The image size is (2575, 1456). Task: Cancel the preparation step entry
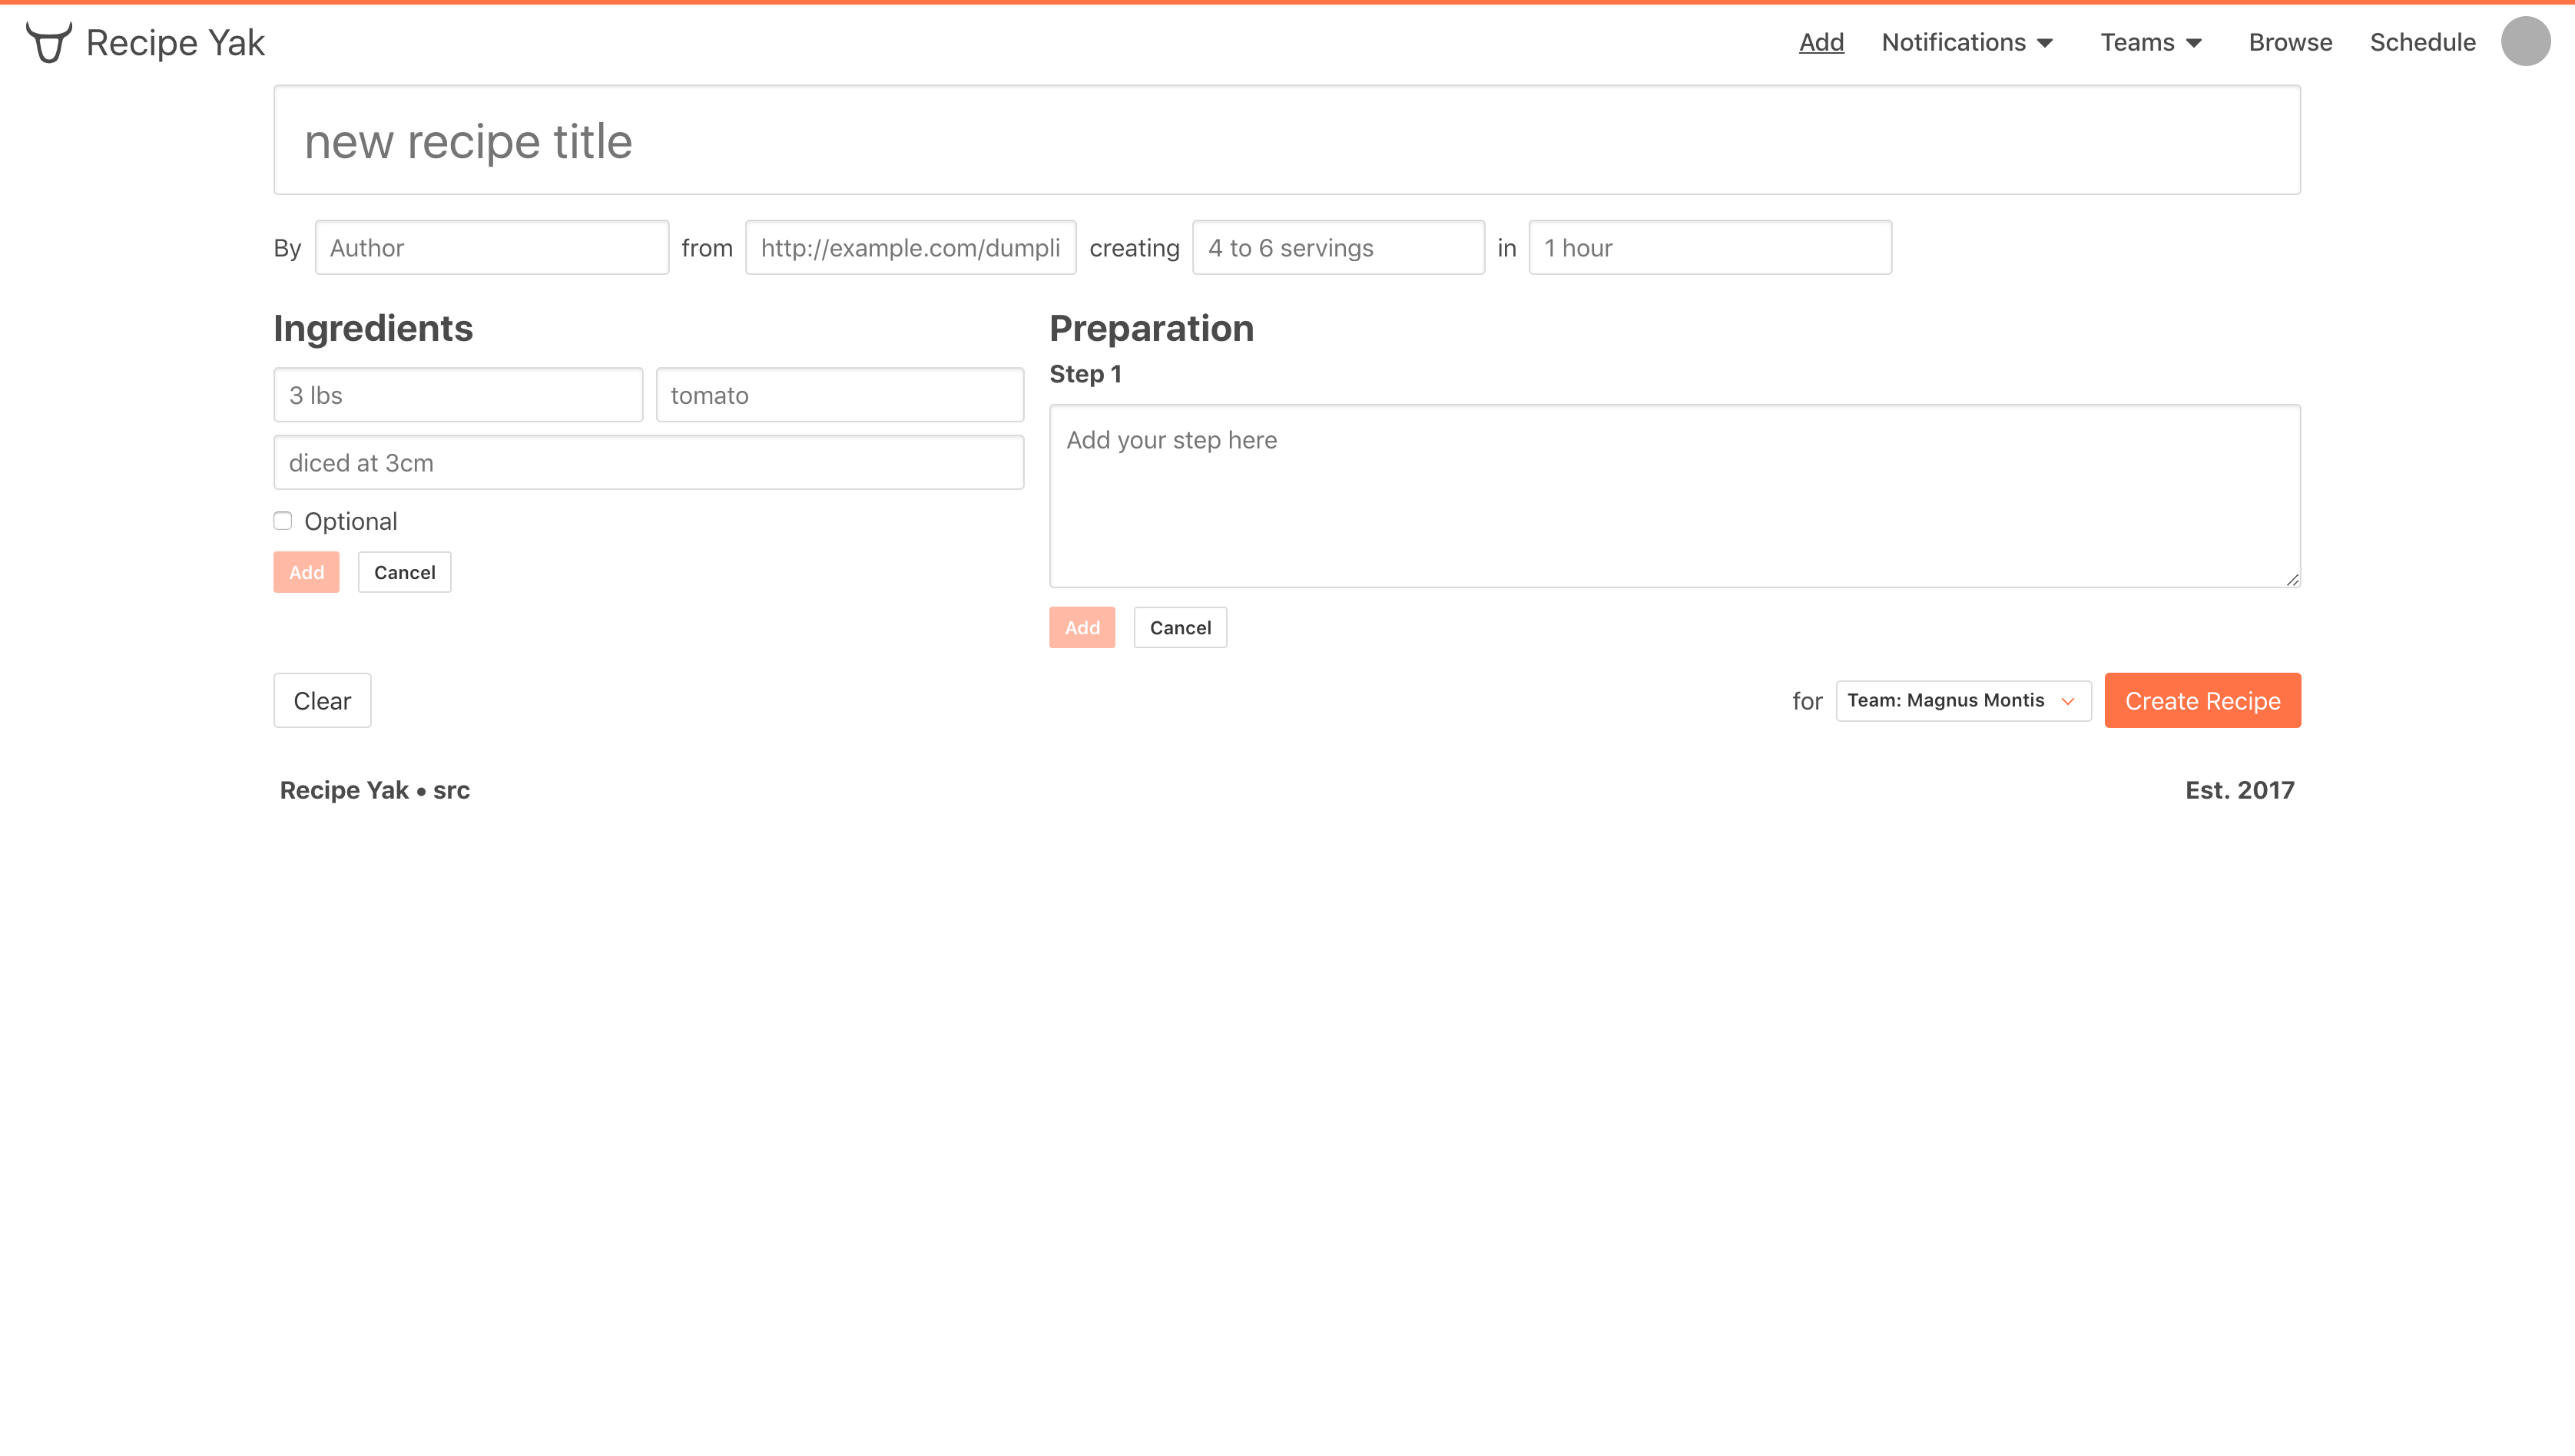point(1179,627)
